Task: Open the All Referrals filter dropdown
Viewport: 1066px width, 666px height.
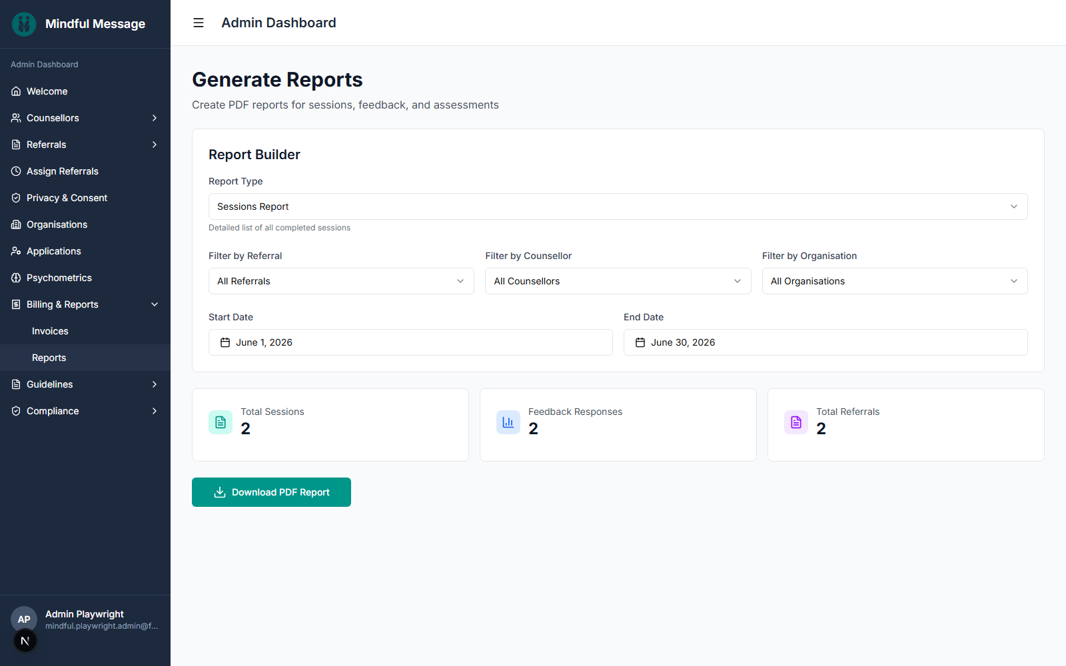Action: [x=341, y=281]
